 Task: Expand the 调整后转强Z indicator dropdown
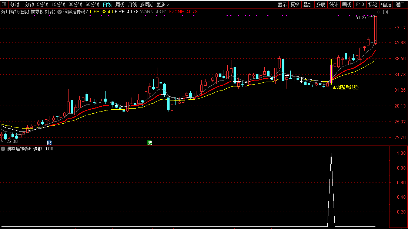60,12
